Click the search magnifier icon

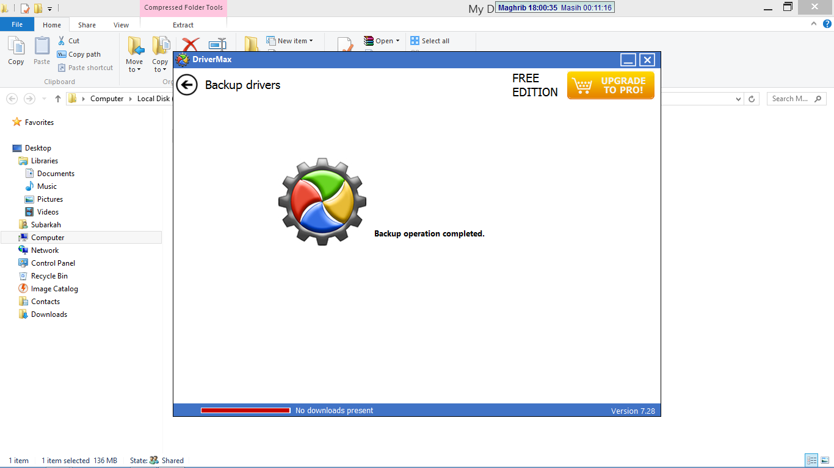pyautogui.click(x=819, y=99)
